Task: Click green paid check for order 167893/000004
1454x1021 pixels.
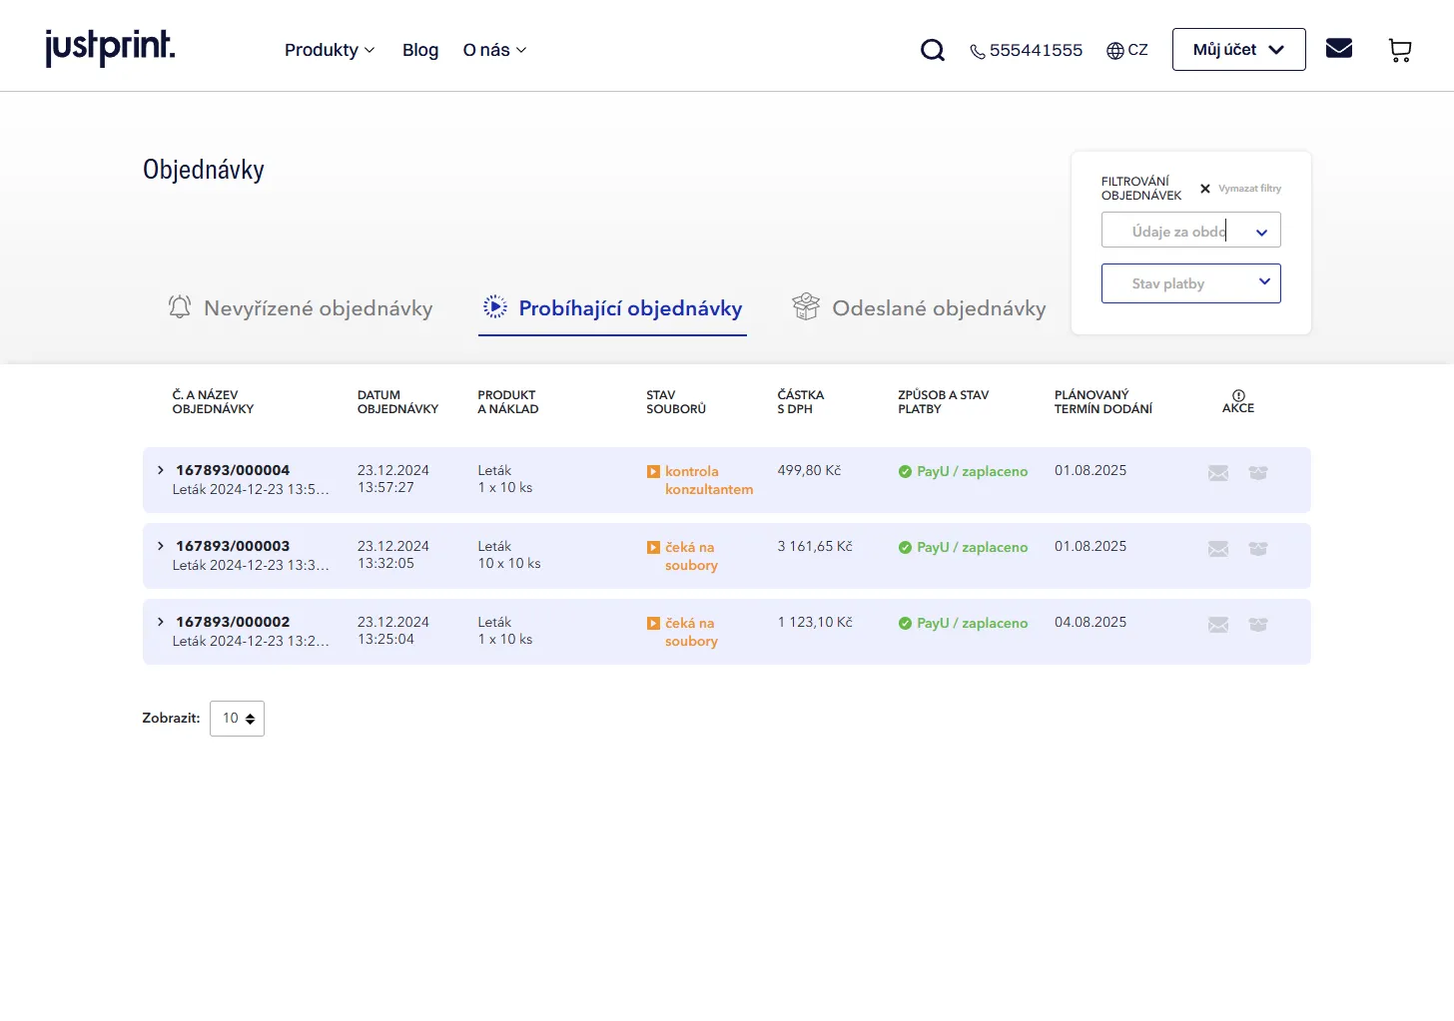Action: pyautogui.click(x=905, y=472)
